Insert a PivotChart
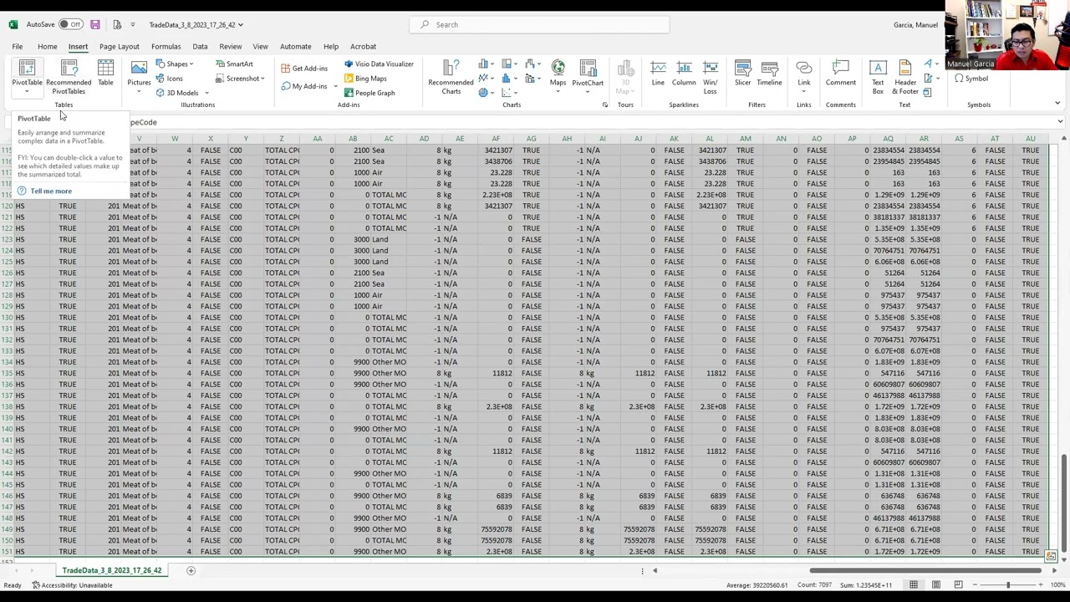The height and width of the screenshot is (602, 1070). tap(588, 75)
